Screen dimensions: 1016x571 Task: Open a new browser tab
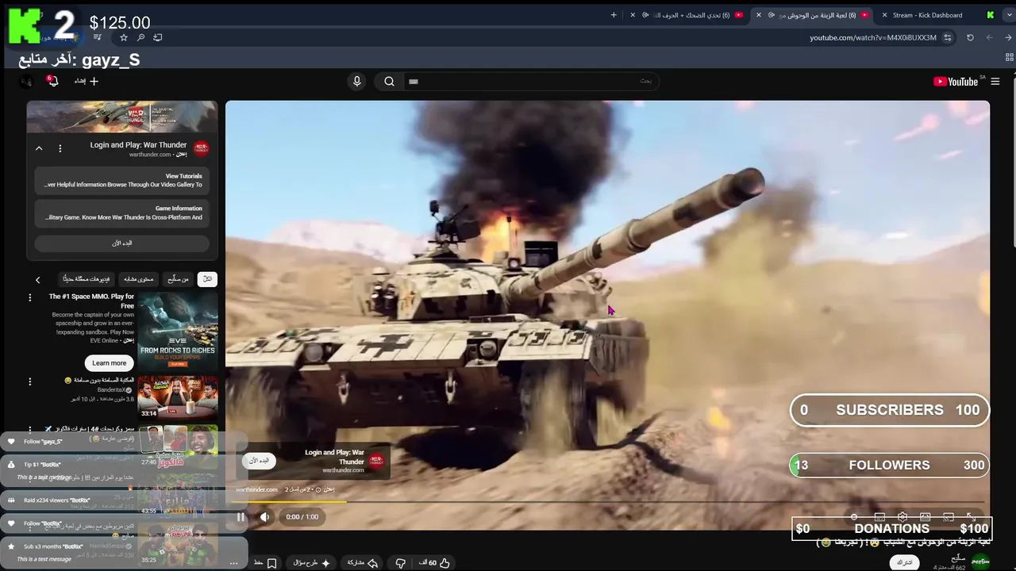pos(613,15)
